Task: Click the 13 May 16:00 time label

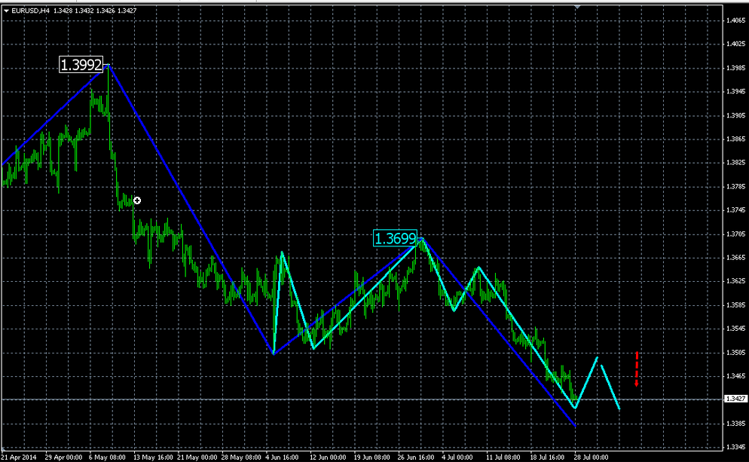Action: pos(153,457)
